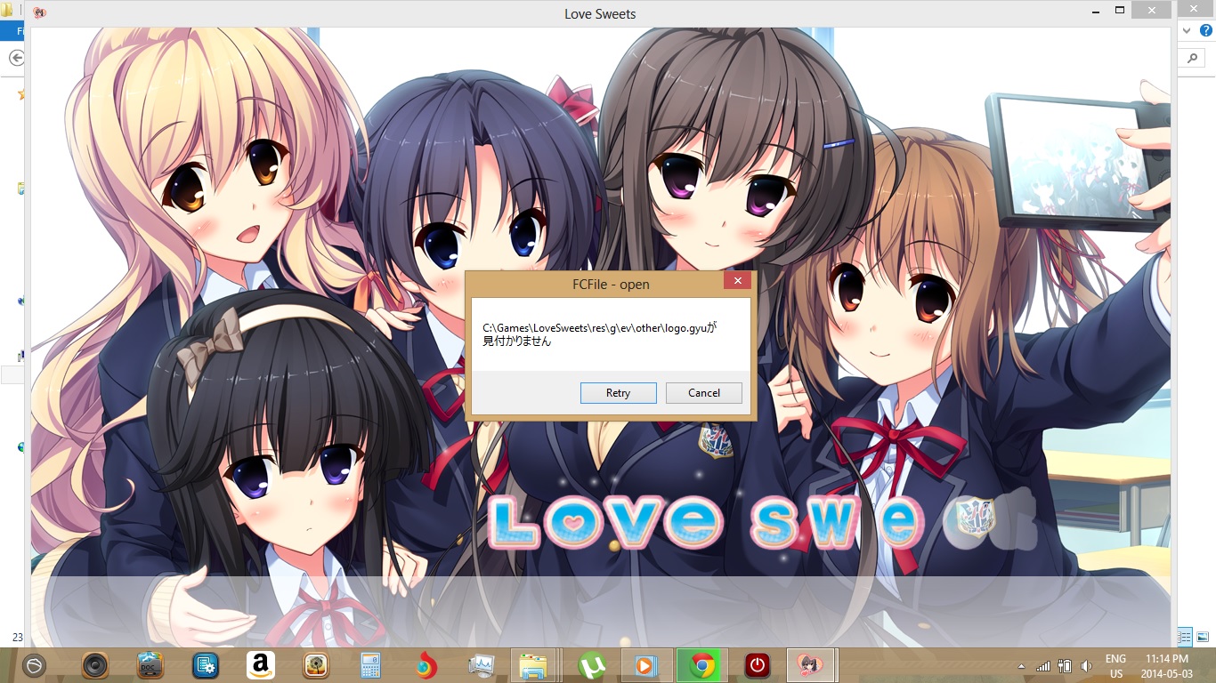Screen dimensions: 1216x683
Task: Open File Explorer from the taskbar
Action: (533, 665)
